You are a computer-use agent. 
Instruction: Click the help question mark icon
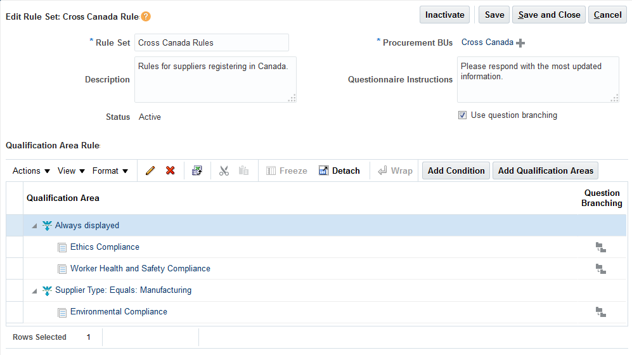tap(146, 16)
